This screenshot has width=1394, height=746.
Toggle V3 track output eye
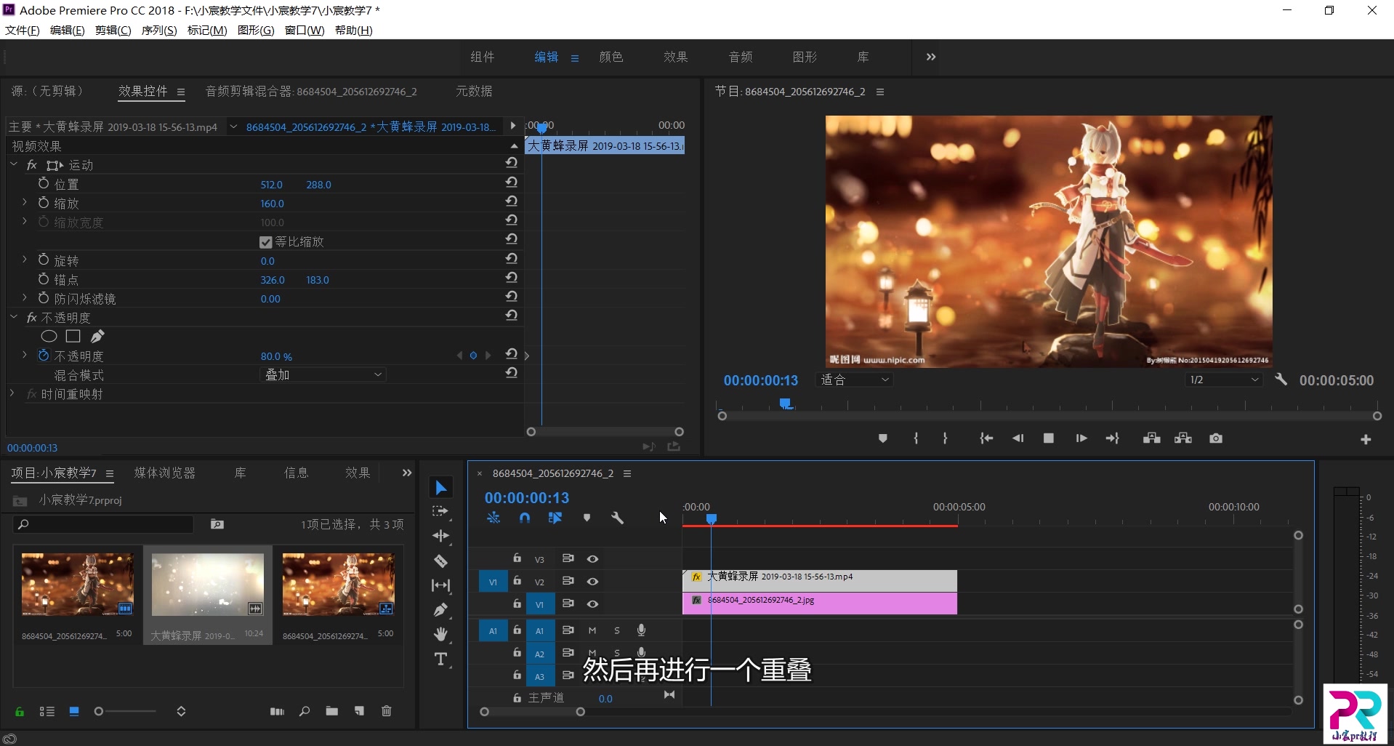pos(592,559)
